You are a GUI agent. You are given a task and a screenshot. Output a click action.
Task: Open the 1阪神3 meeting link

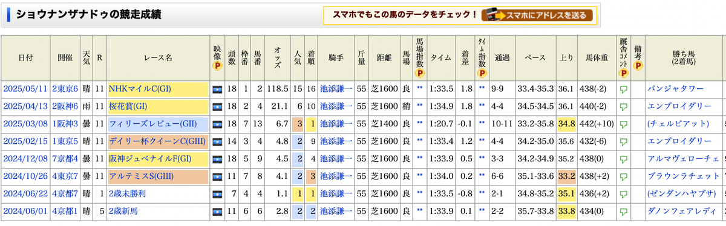pos(65,124)
